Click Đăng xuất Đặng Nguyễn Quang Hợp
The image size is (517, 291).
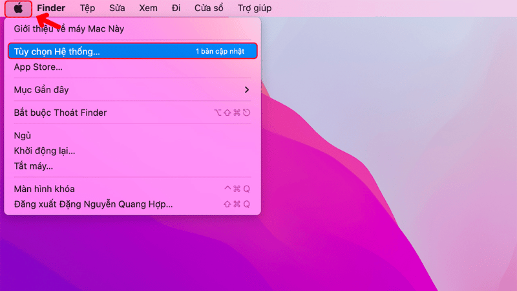[93, 204]
